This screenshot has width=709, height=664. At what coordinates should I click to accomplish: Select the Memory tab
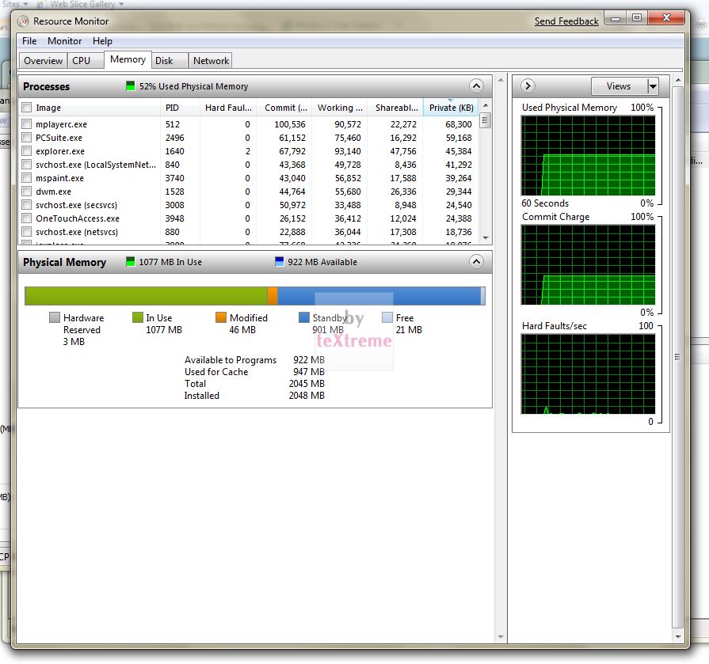tap(128, 59)
